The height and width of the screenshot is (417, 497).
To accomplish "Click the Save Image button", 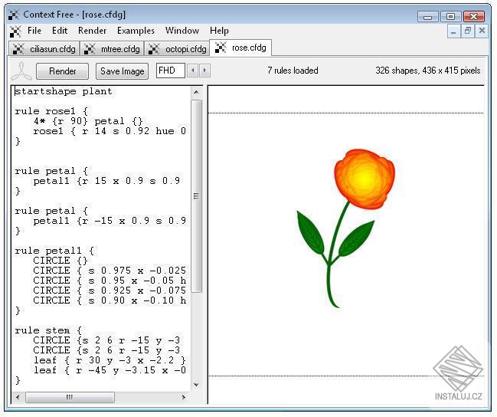I will point(122,71).
